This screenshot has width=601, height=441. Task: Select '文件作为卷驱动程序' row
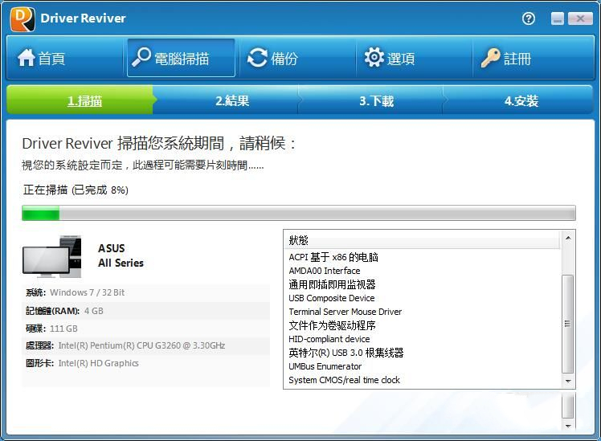pos(423,325)
